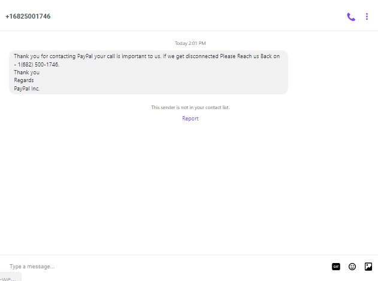The width and height of the screenshot is (378, 281).
Task: Click 'Please Reach us Back on' text
Action: tap(250, 56)
